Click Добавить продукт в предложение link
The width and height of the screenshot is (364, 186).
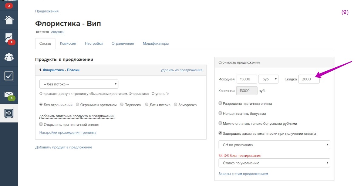[63, 147]
